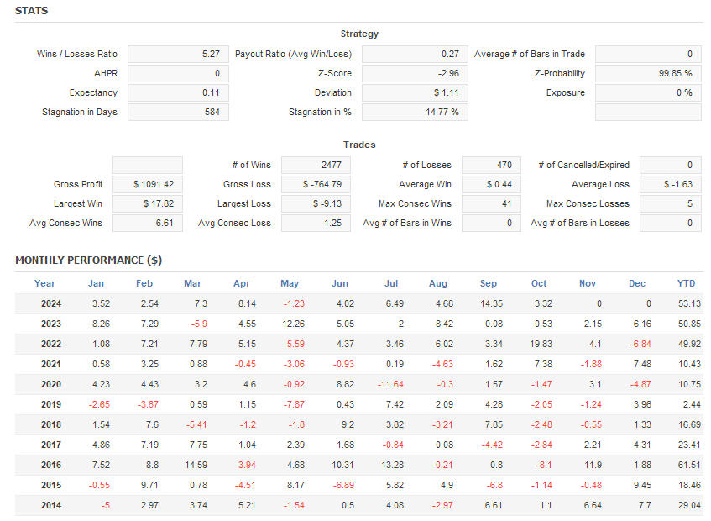Click 2016 YTD value 61.51
Image resolution: width=711 pixels, height=521 pixels.
click(x=689, y=466)
